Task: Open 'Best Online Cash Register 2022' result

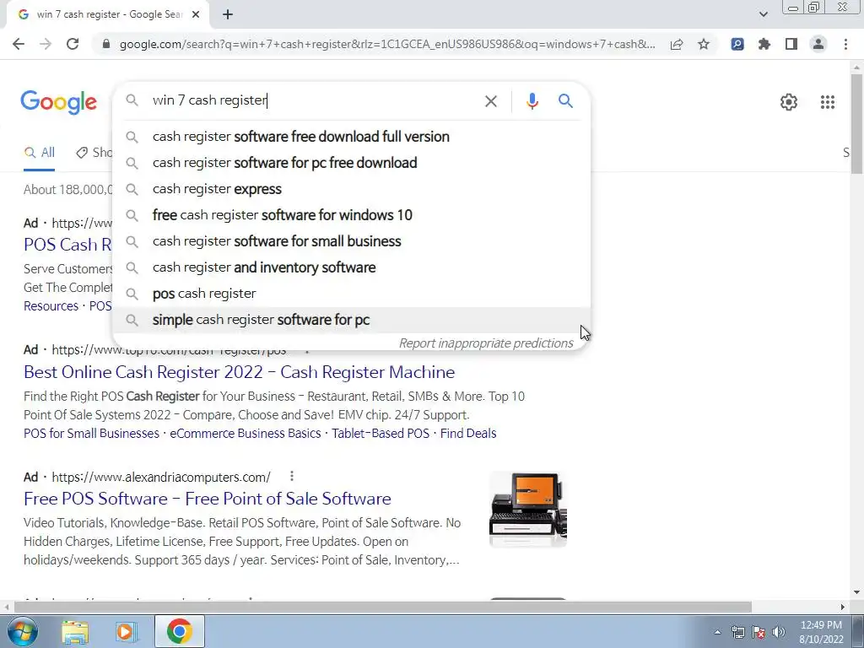Action: [239, 372]
